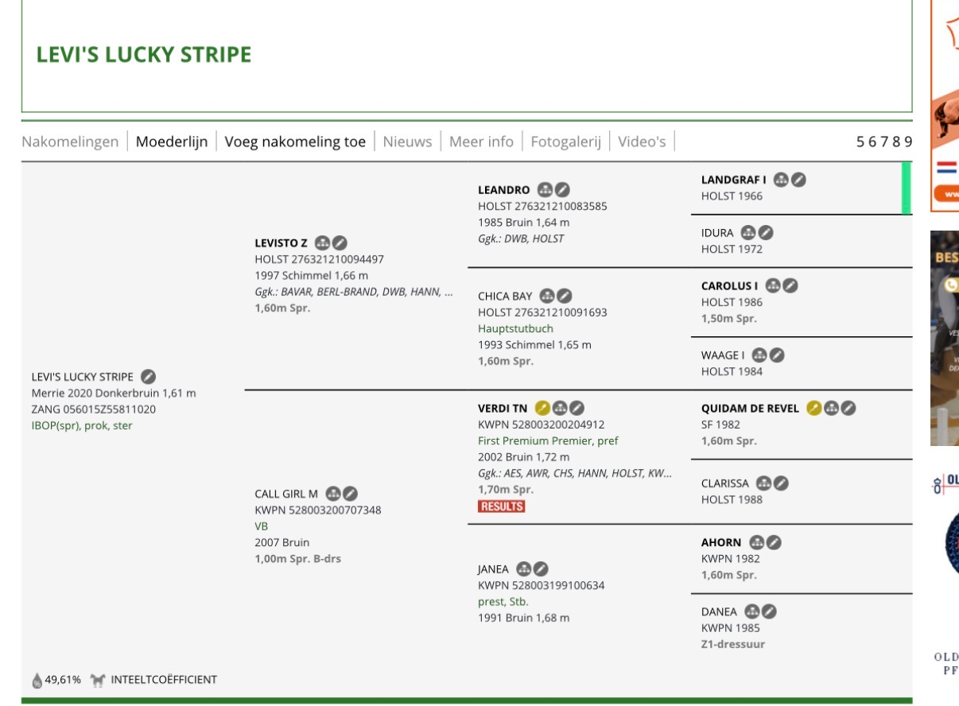
Task: Select generation depth 9
Action: click(908, 142)
